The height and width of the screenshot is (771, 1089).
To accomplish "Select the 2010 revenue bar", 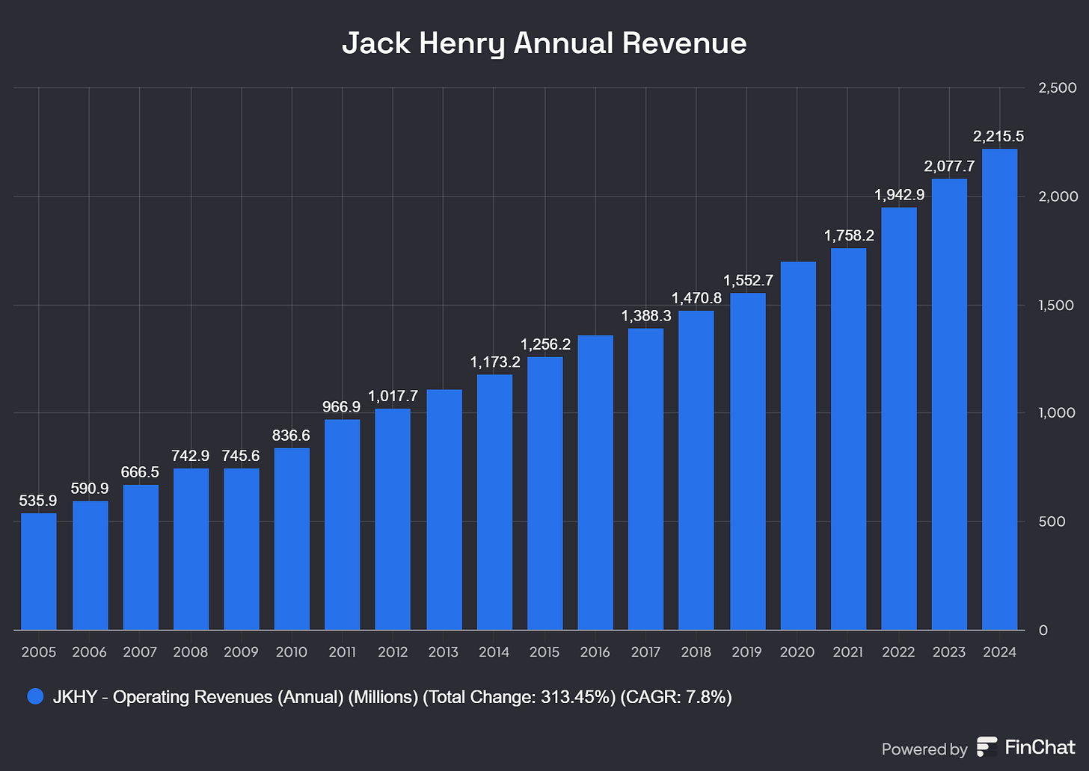I will [x=292, y=539].
